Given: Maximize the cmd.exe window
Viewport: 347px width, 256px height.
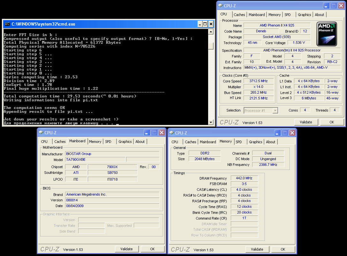Looking at the screenshot, I should 205,24.
